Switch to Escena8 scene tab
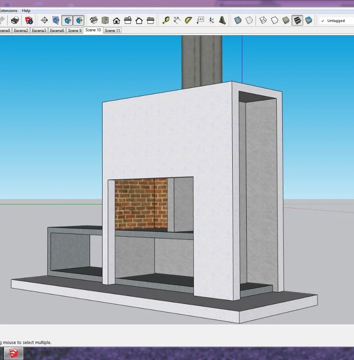Screen dimensions: 354x360 pos(6,30)
